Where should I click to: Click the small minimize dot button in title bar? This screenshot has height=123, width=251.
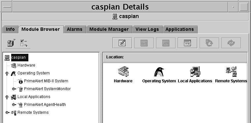(x=233, y=7)
